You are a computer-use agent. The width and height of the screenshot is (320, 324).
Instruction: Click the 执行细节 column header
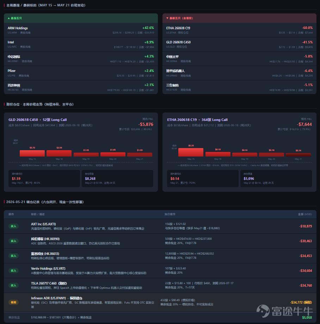coord(170,214)
